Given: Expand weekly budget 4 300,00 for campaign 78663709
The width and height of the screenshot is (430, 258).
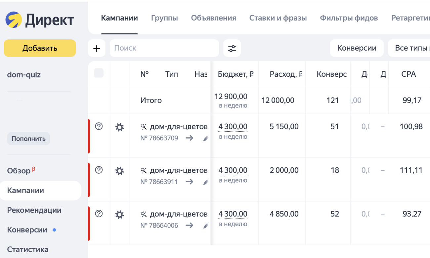Looking at the screenshot, I should click(x=233, y=127).
